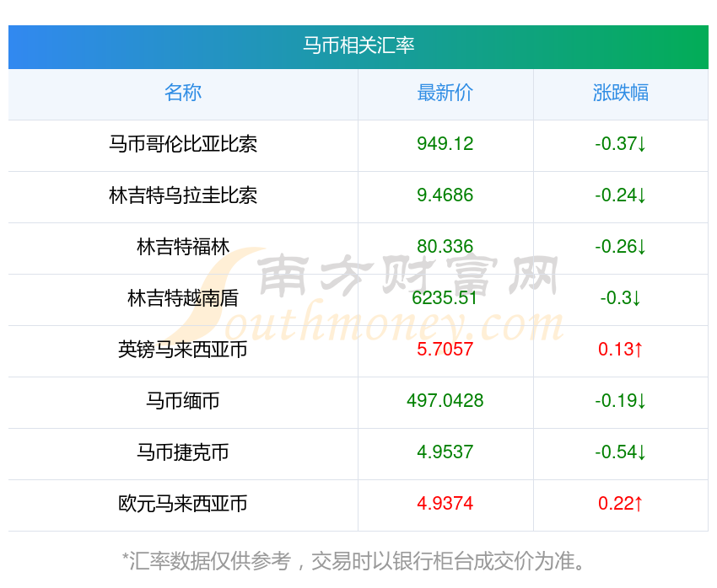Click the 林吉特乌拉圭比索 row name
The image size is (717, 588).
(x=183, y=195)
